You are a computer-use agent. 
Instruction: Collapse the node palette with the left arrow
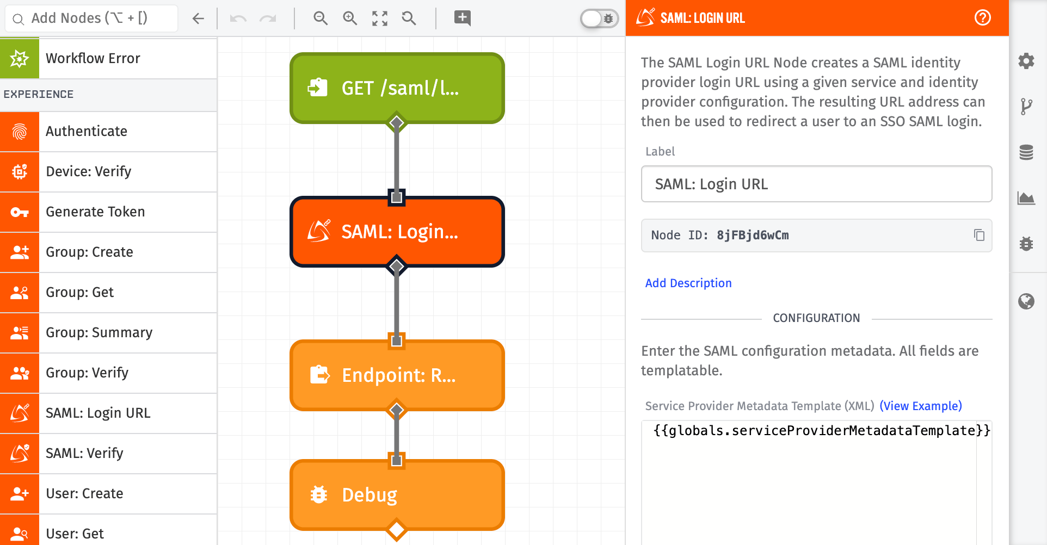tap(198, 18)
